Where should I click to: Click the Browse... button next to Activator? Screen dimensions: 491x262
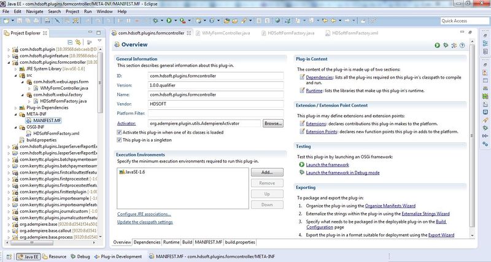[x=273, y=123]
